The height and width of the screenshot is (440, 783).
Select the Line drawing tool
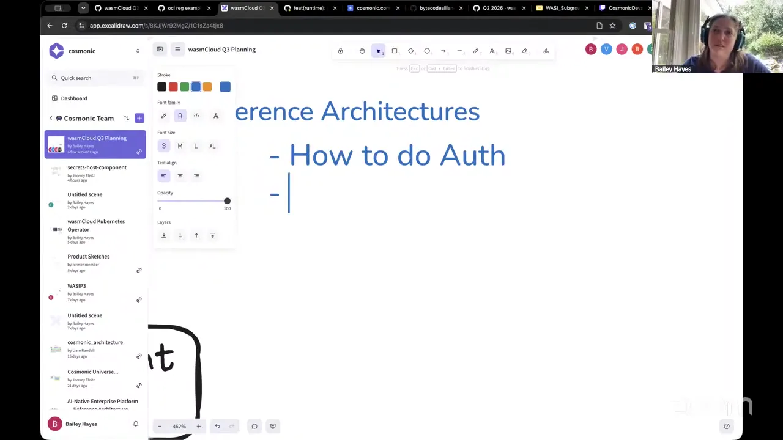click(x=459, y=51)
